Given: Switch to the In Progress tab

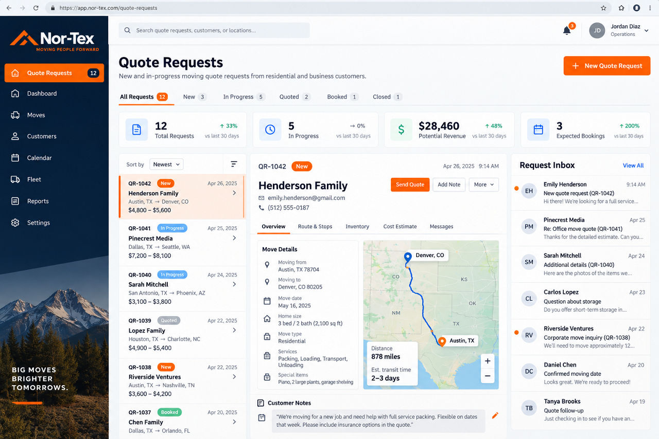Looking at the screenshot, I should (244, 97).
